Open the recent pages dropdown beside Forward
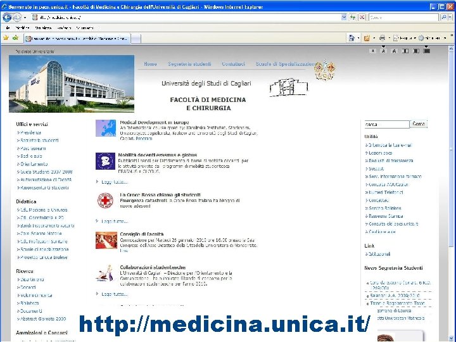Screen dimensions: 456x342 25,18
